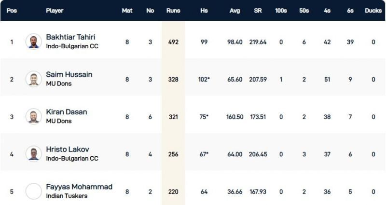Open Fayyas Mohammad player name link
The width and height of the screenshot is (386, 205).
[x=79, y=187]
